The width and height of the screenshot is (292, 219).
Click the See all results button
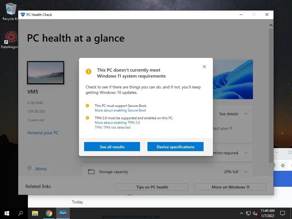(112, 147)
